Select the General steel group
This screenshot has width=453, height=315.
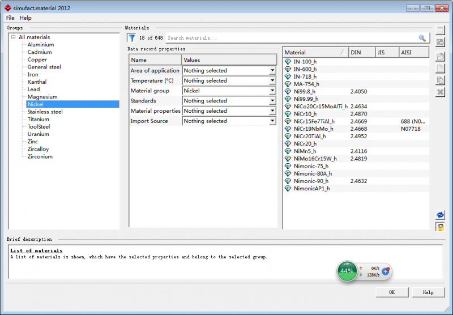pos(44,67)
